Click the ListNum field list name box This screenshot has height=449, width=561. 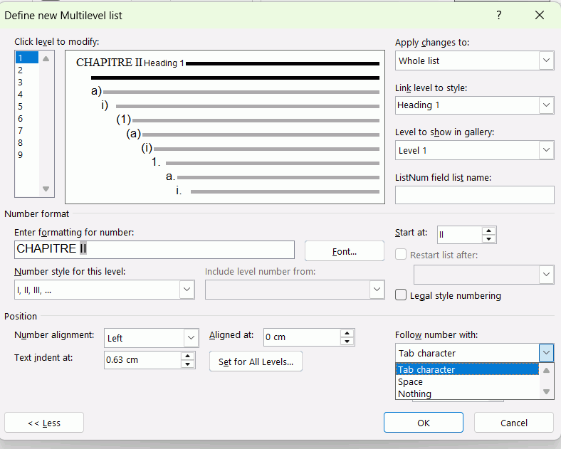474,195
